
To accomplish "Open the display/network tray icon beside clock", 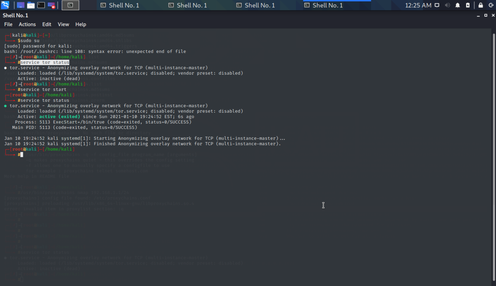I will [437, 5].
